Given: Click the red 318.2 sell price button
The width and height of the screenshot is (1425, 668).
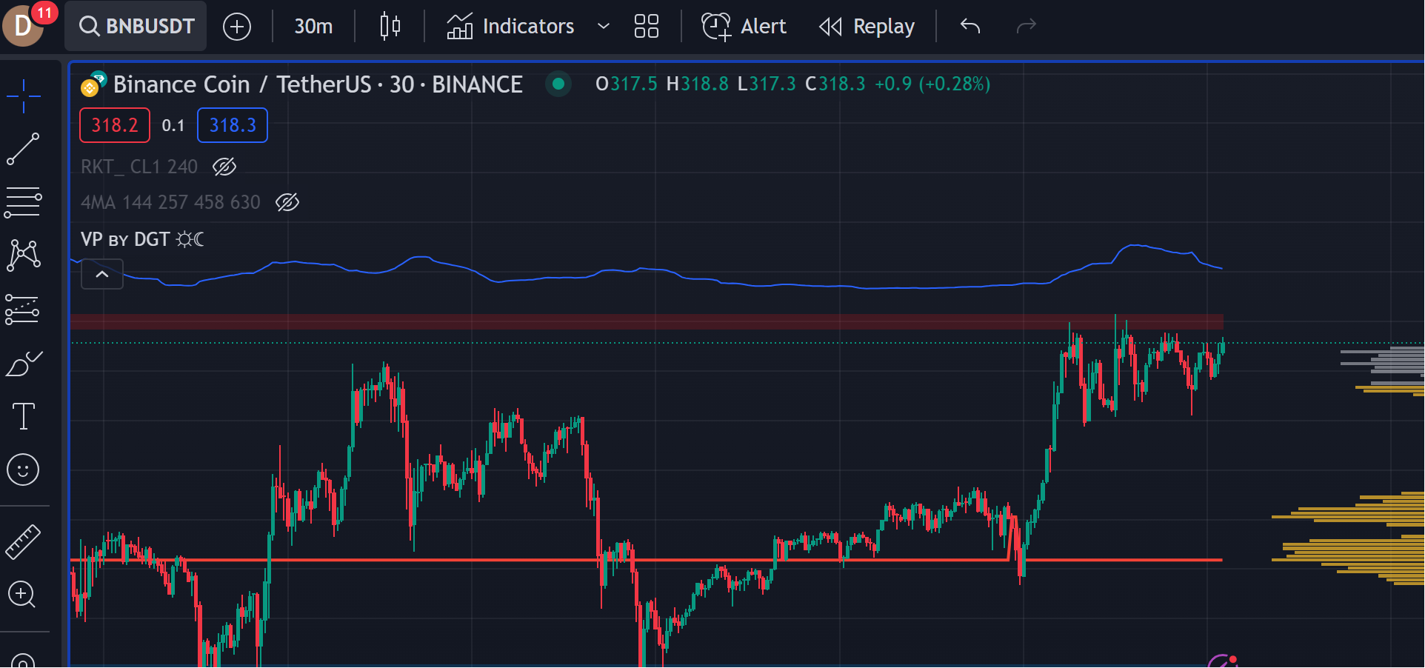Looking at the screenshot, I should tap(115, 125).
